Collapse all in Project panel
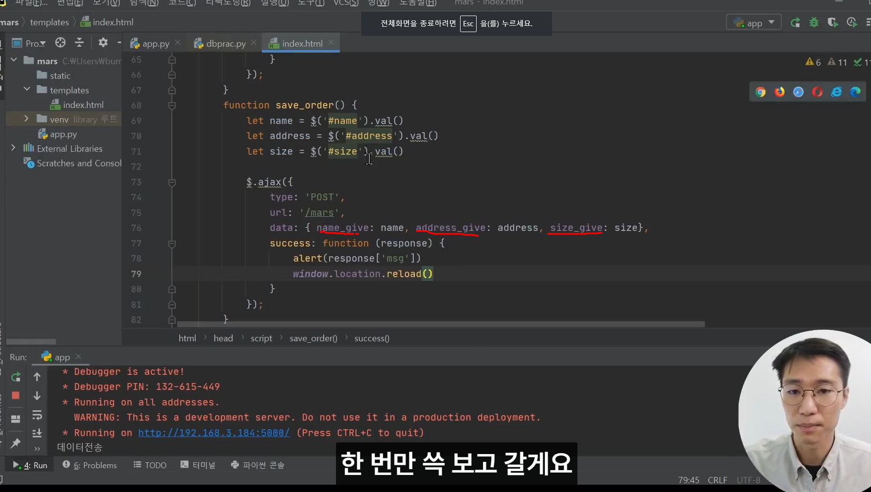 79,43
